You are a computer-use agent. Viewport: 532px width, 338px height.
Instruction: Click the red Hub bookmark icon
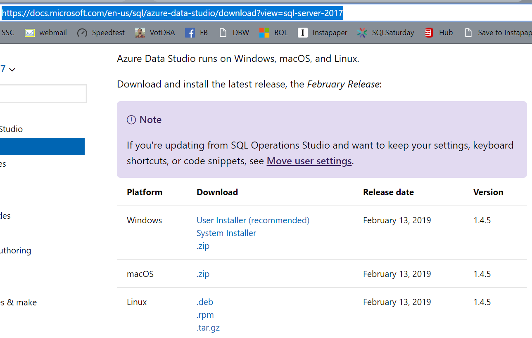point(429,33)
